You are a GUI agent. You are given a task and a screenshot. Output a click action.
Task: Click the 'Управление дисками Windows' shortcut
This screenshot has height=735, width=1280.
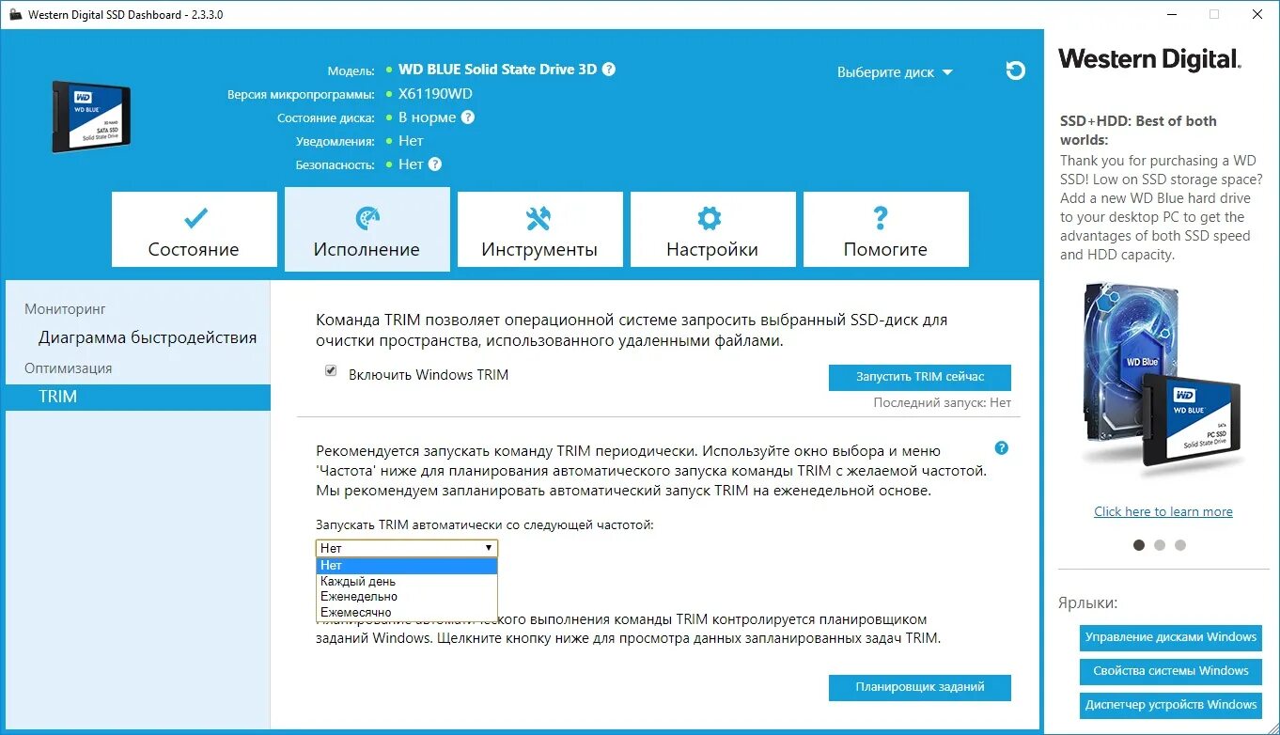pyautogui.click(x=1171, y=637)
